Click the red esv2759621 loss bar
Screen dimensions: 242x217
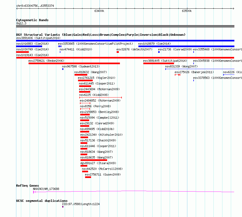point(74,63)
